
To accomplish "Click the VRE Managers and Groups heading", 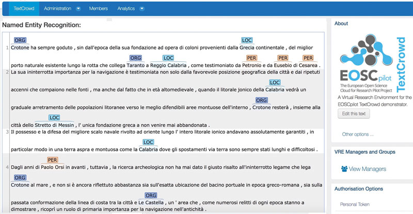I will (365, 152).
